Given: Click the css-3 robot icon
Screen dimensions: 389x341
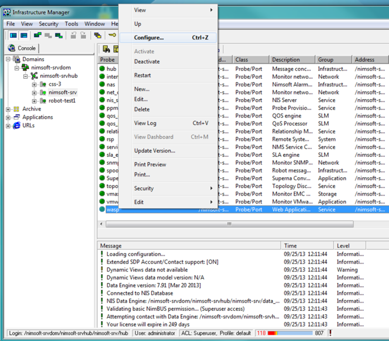Looking at the screenshot, I should click(43, 84).
